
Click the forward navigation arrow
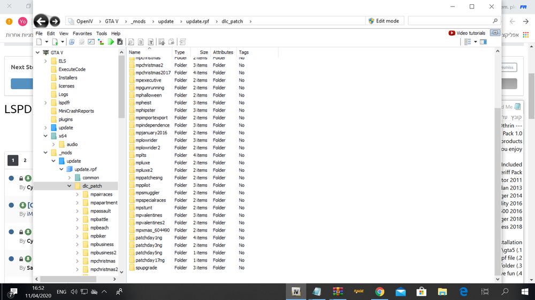pyautogui.click(x=55, y=21)
